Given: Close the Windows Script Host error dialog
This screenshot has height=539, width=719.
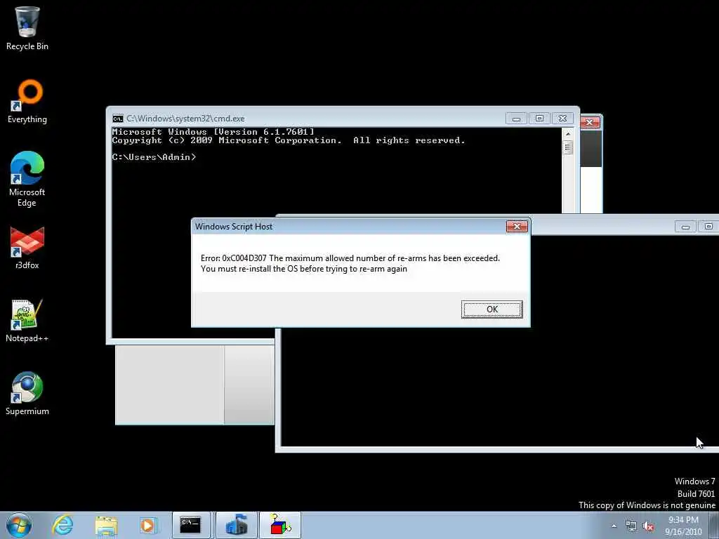Looking at the screenshot, I should (x=517, y=227).
